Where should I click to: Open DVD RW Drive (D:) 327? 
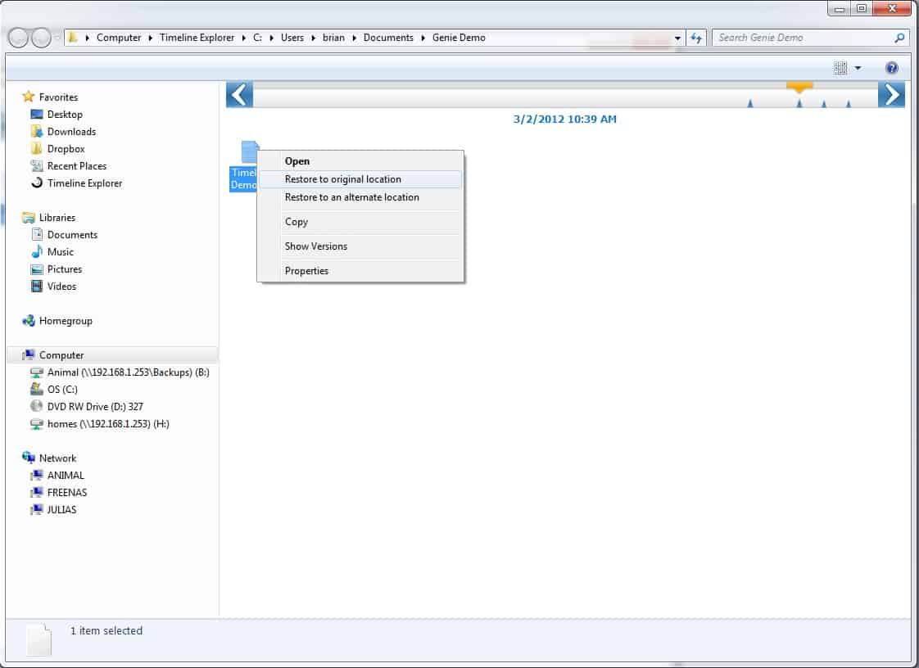click(x=94, y=406)
